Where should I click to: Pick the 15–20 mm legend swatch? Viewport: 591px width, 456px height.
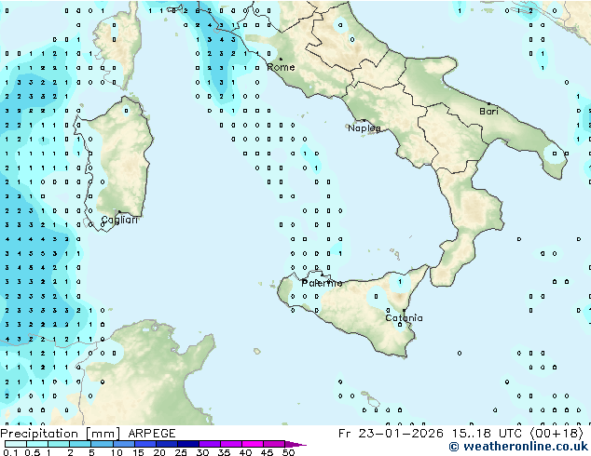145,444
